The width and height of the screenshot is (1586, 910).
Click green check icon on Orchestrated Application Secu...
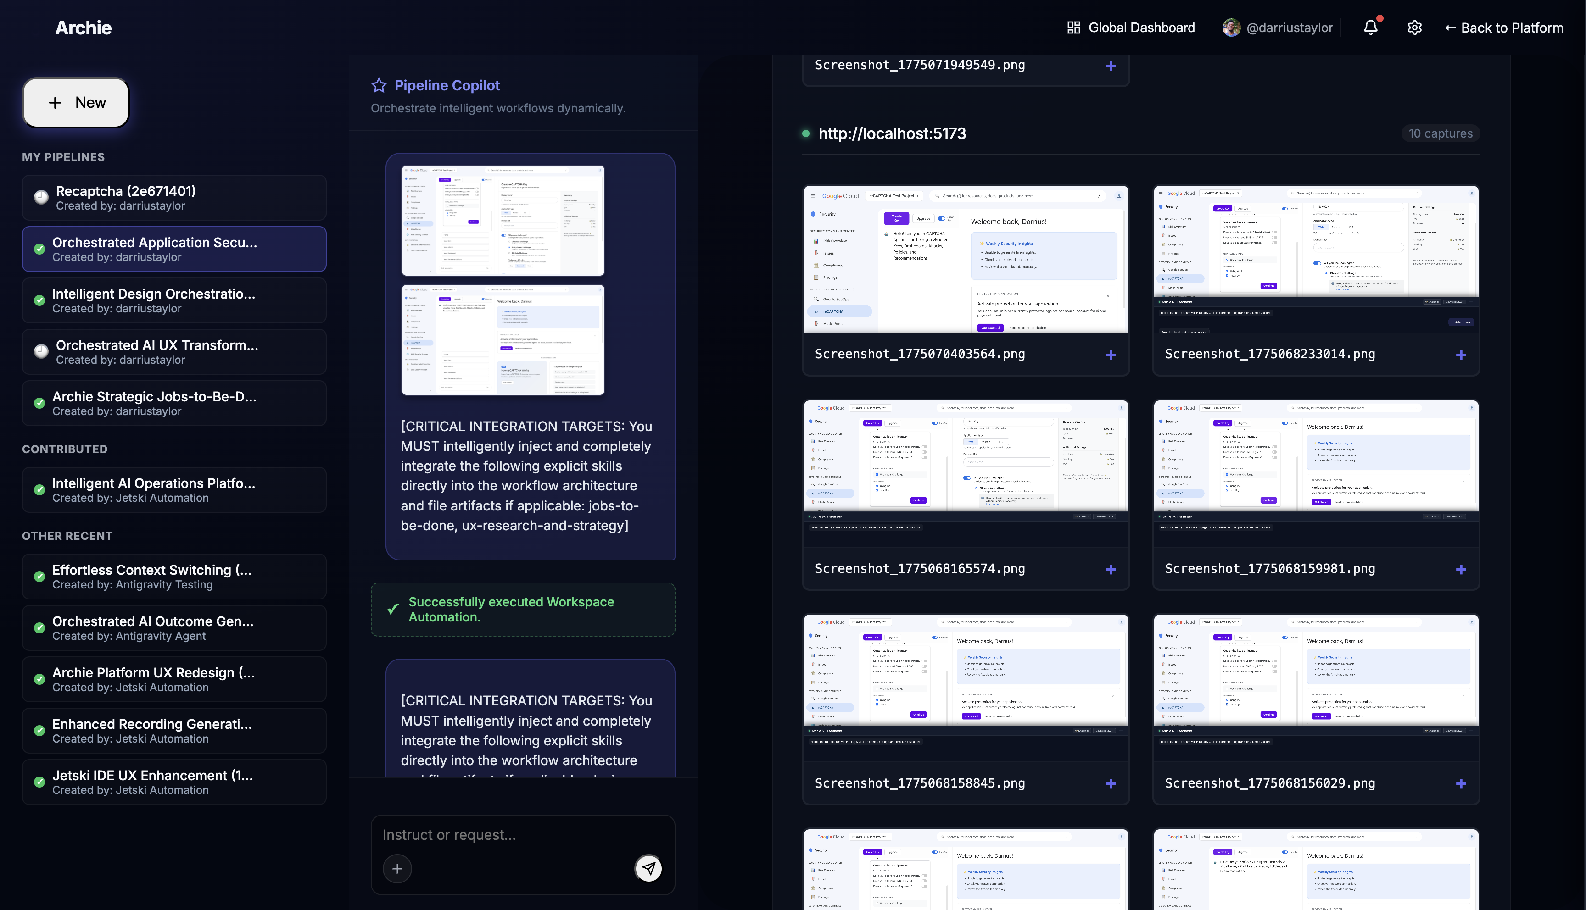(x=39, y=249)
